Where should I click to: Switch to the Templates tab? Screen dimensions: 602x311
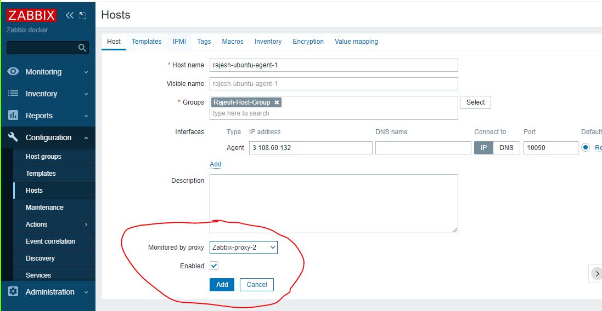[147, 42]
